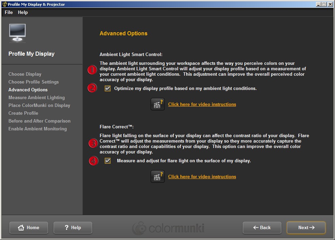Click the app icon in the title bar
The width and height of the screenshot is (335, 240).
pyautogui.click(x=4, y=4)
